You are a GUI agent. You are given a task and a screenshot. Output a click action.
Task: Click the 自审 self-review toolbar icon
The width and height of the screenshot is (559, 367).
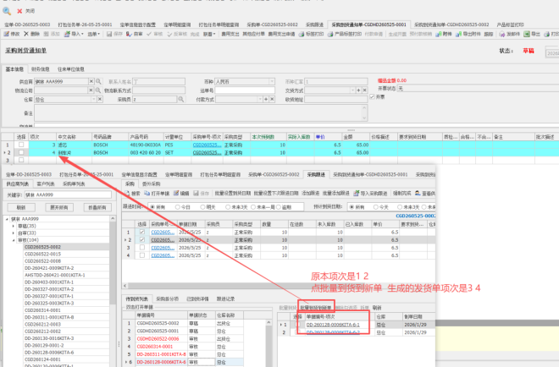tap(129, 34)
